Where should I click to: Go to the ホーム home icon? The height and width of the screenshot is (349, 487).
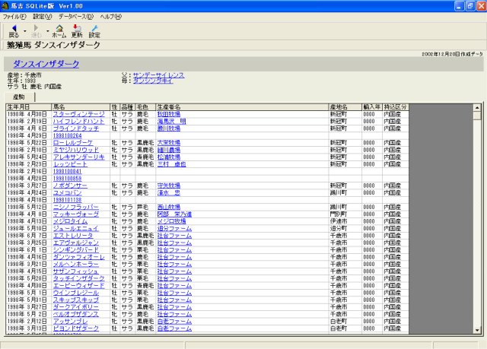pyautogui.click(x=59, y=31)
